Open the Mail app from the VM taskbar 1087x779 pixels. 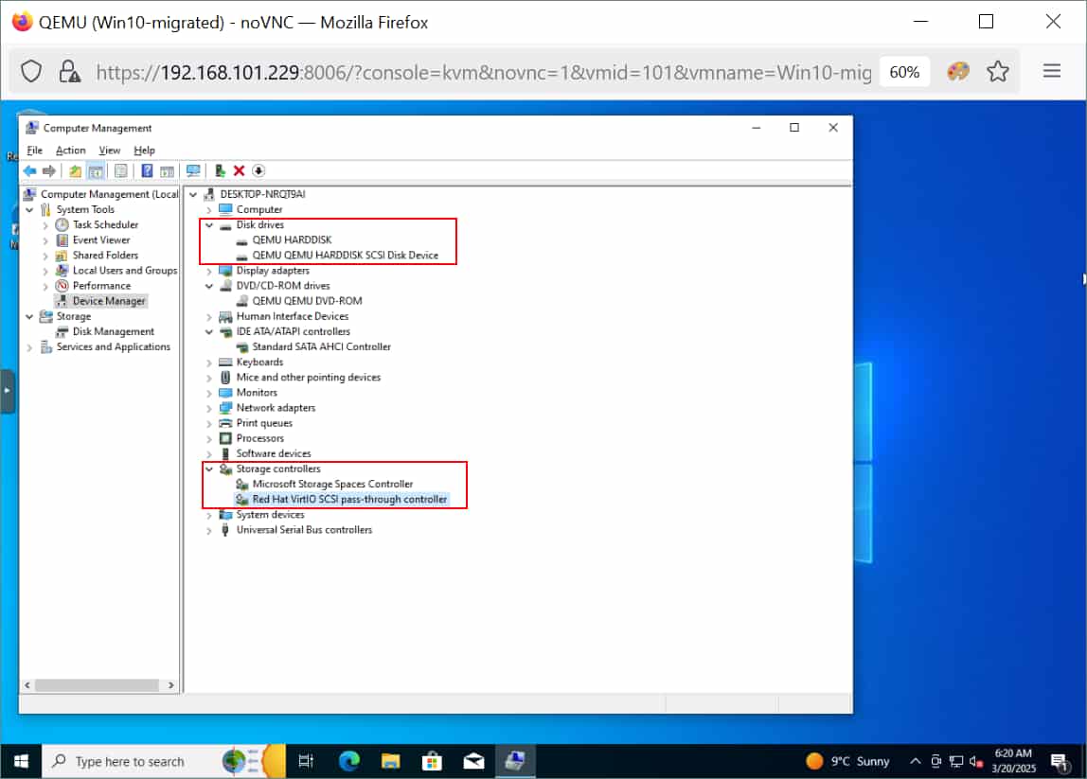tap(473, 762)
